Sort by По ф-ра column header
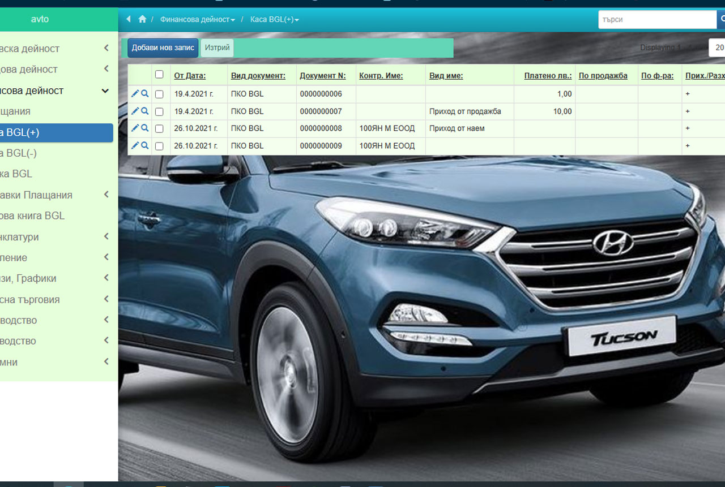The image size is (725, 487). click(658, 76)
